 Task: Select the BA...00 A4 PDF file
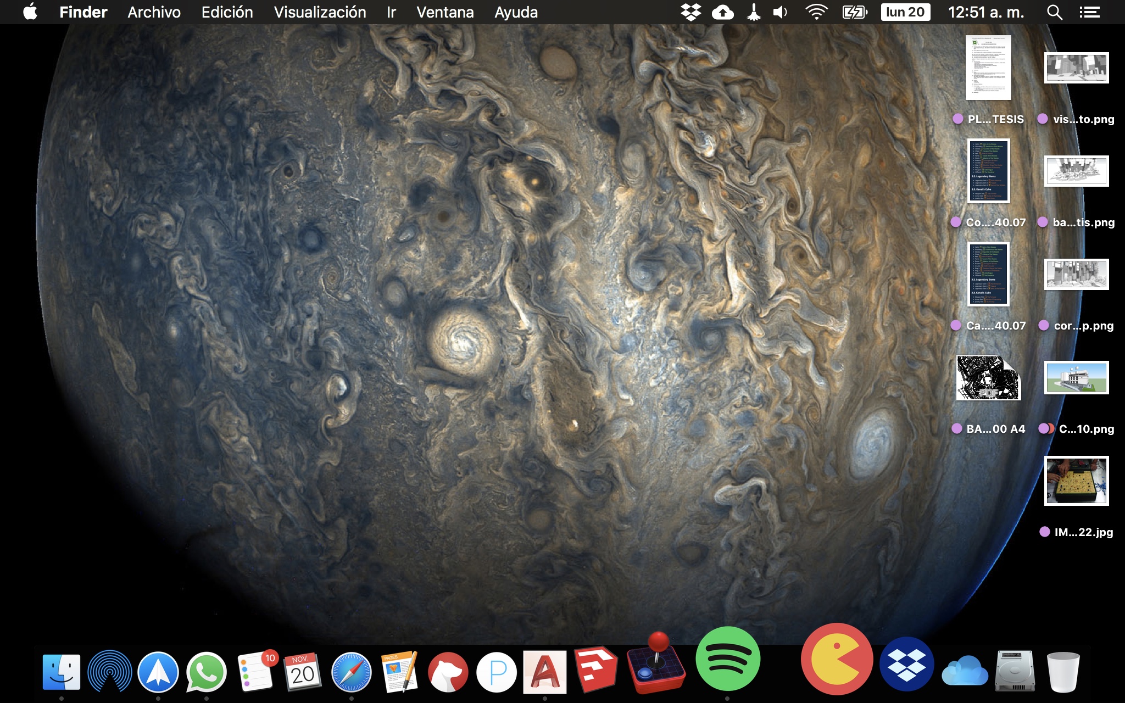point(988,378)
